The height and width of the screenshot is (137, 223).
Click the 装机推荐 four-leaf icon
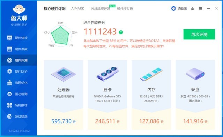click(9, 105)
